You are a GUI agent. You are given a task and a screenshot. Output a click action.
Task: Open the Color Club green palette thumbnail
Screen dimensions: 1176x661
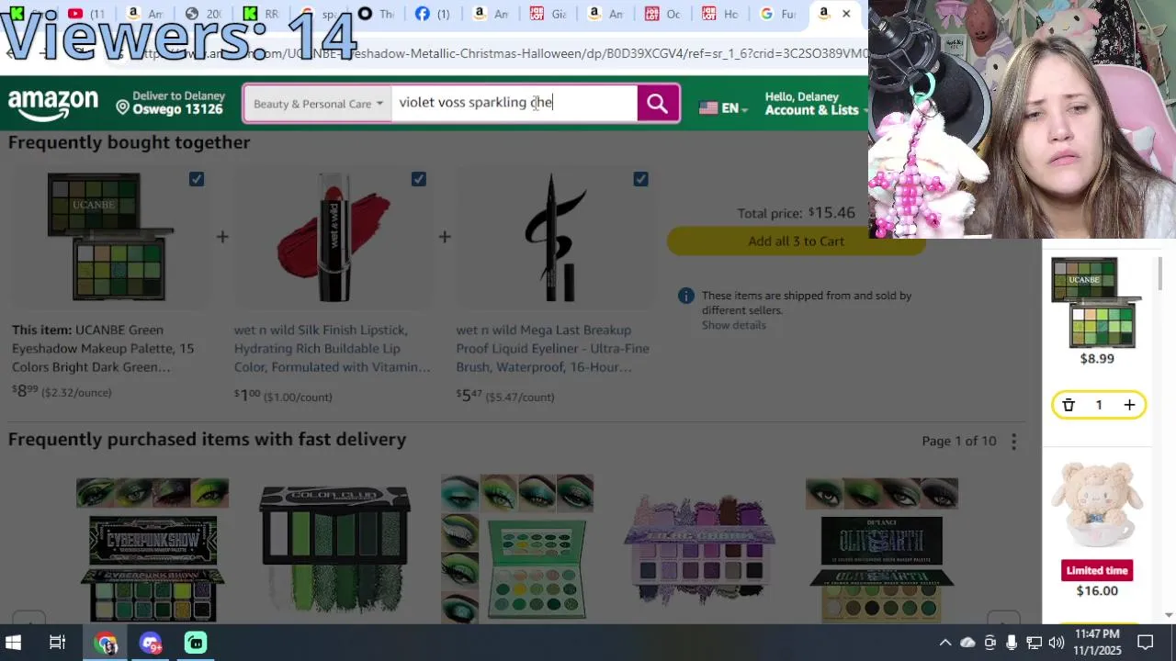[335, 548]
